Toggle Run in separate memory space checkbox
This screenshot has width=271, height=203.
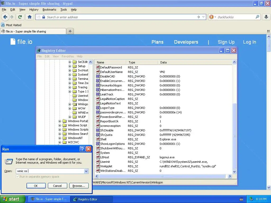[x=17, y=176]
